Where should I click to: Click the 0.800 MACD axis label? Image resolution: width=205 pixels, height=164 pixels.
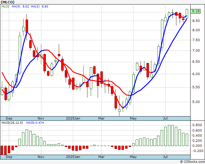197,125
